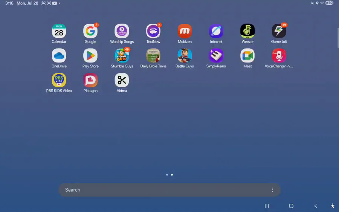Open OneDrive cloud storage

(59, 55)
